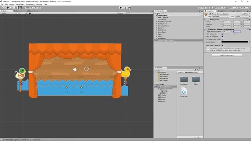Open the Gizmos dropdown in Scene view

coord(121,13)
